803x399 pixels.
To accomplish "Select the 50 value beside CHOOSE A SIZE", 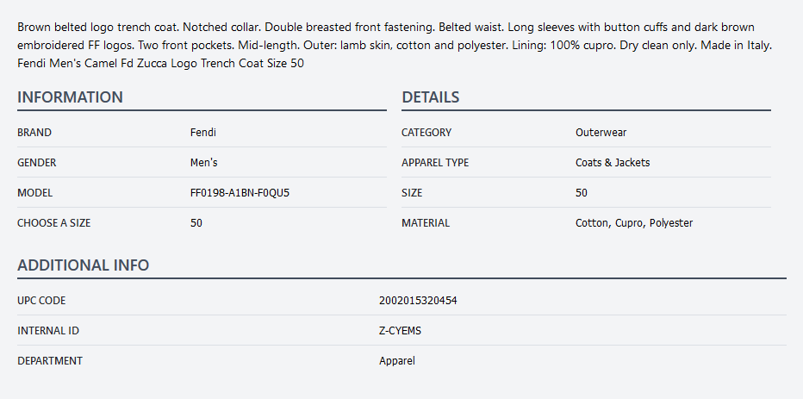I will point(196,223).
